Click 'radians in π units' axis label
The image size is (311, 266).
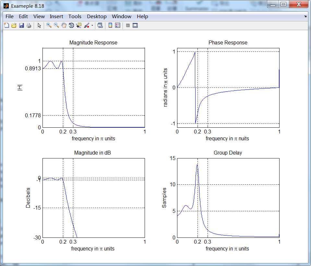165,87
